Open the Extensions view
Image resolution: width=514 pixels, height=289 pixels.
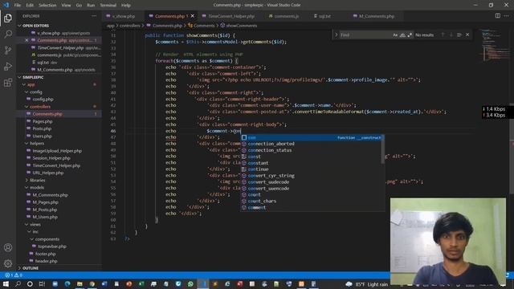pos(8,83)
